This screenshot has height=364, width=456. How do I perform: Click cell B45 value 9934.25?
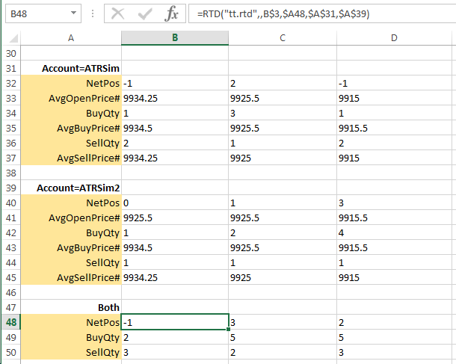click(x=175, y=277)
